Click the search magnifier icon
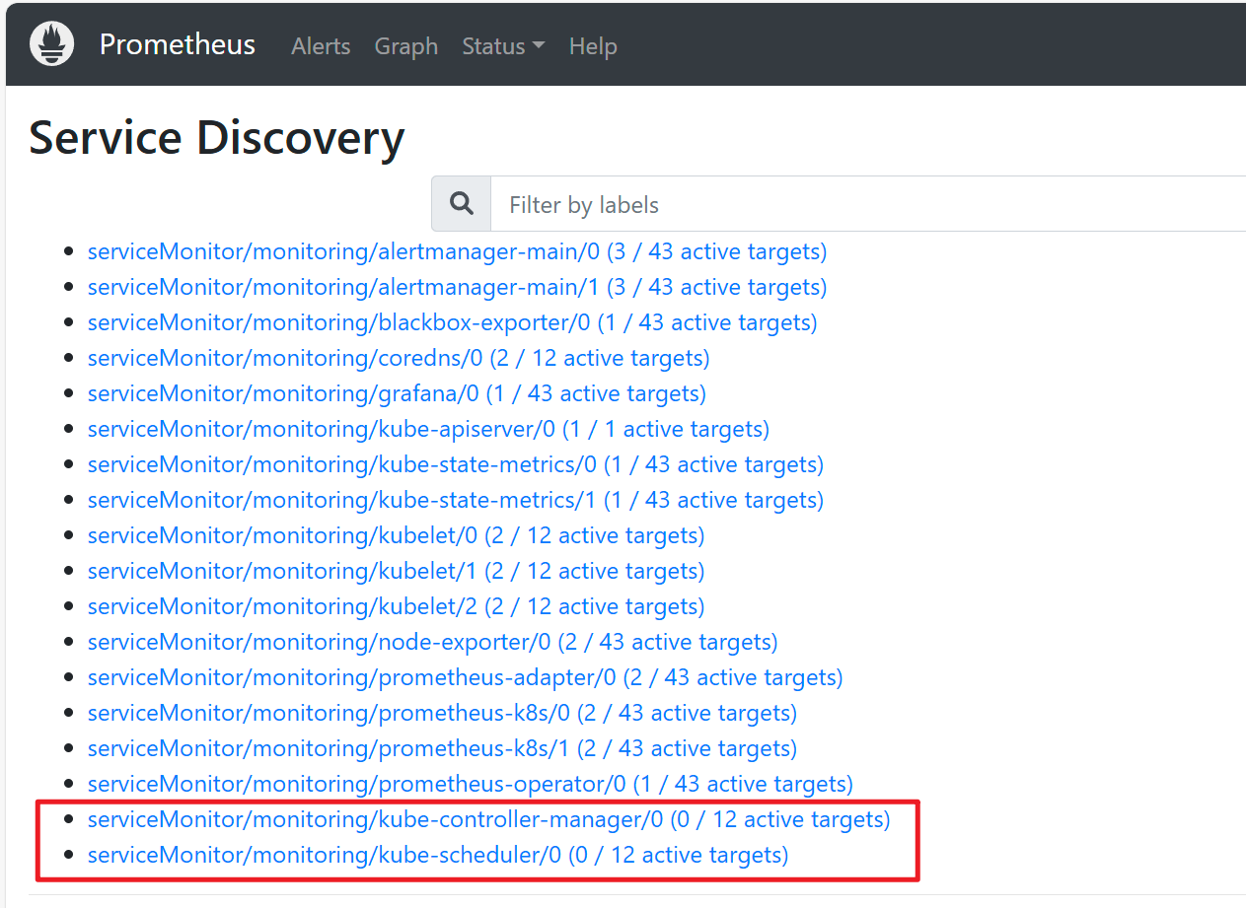 [x=461, y=204]
